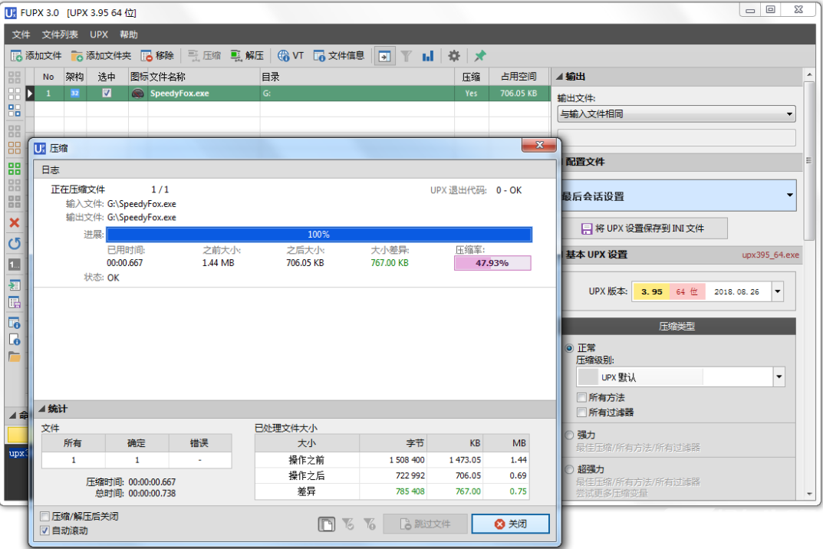The image size is (823, 549).
Task: Click the folder icon in left sidebar
Action: click(14, 357)
